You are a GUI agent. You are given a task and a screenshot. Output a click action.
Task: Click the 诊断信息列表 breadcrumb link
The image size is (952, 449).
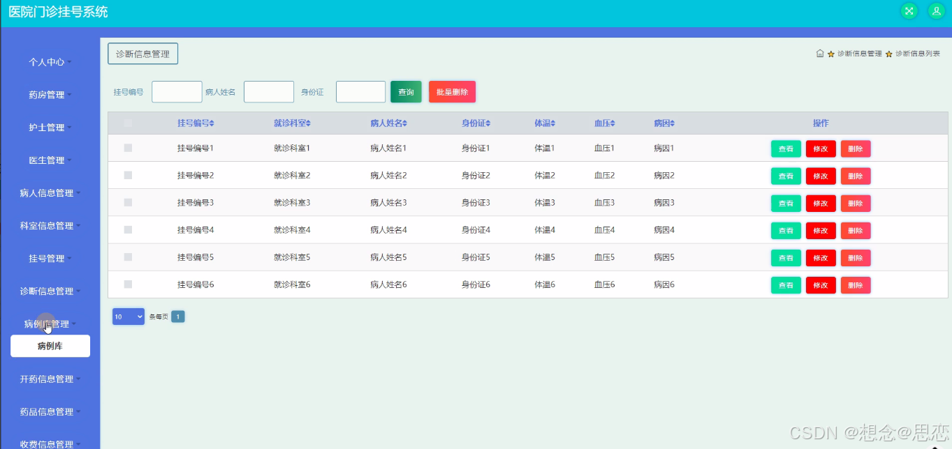pyautogui.click(x=918, y=54)
